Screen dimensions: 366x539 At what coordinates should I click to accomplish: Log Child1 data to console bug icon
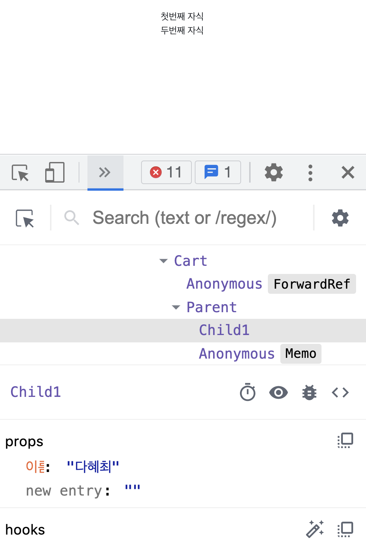click(x=309, y=392)
